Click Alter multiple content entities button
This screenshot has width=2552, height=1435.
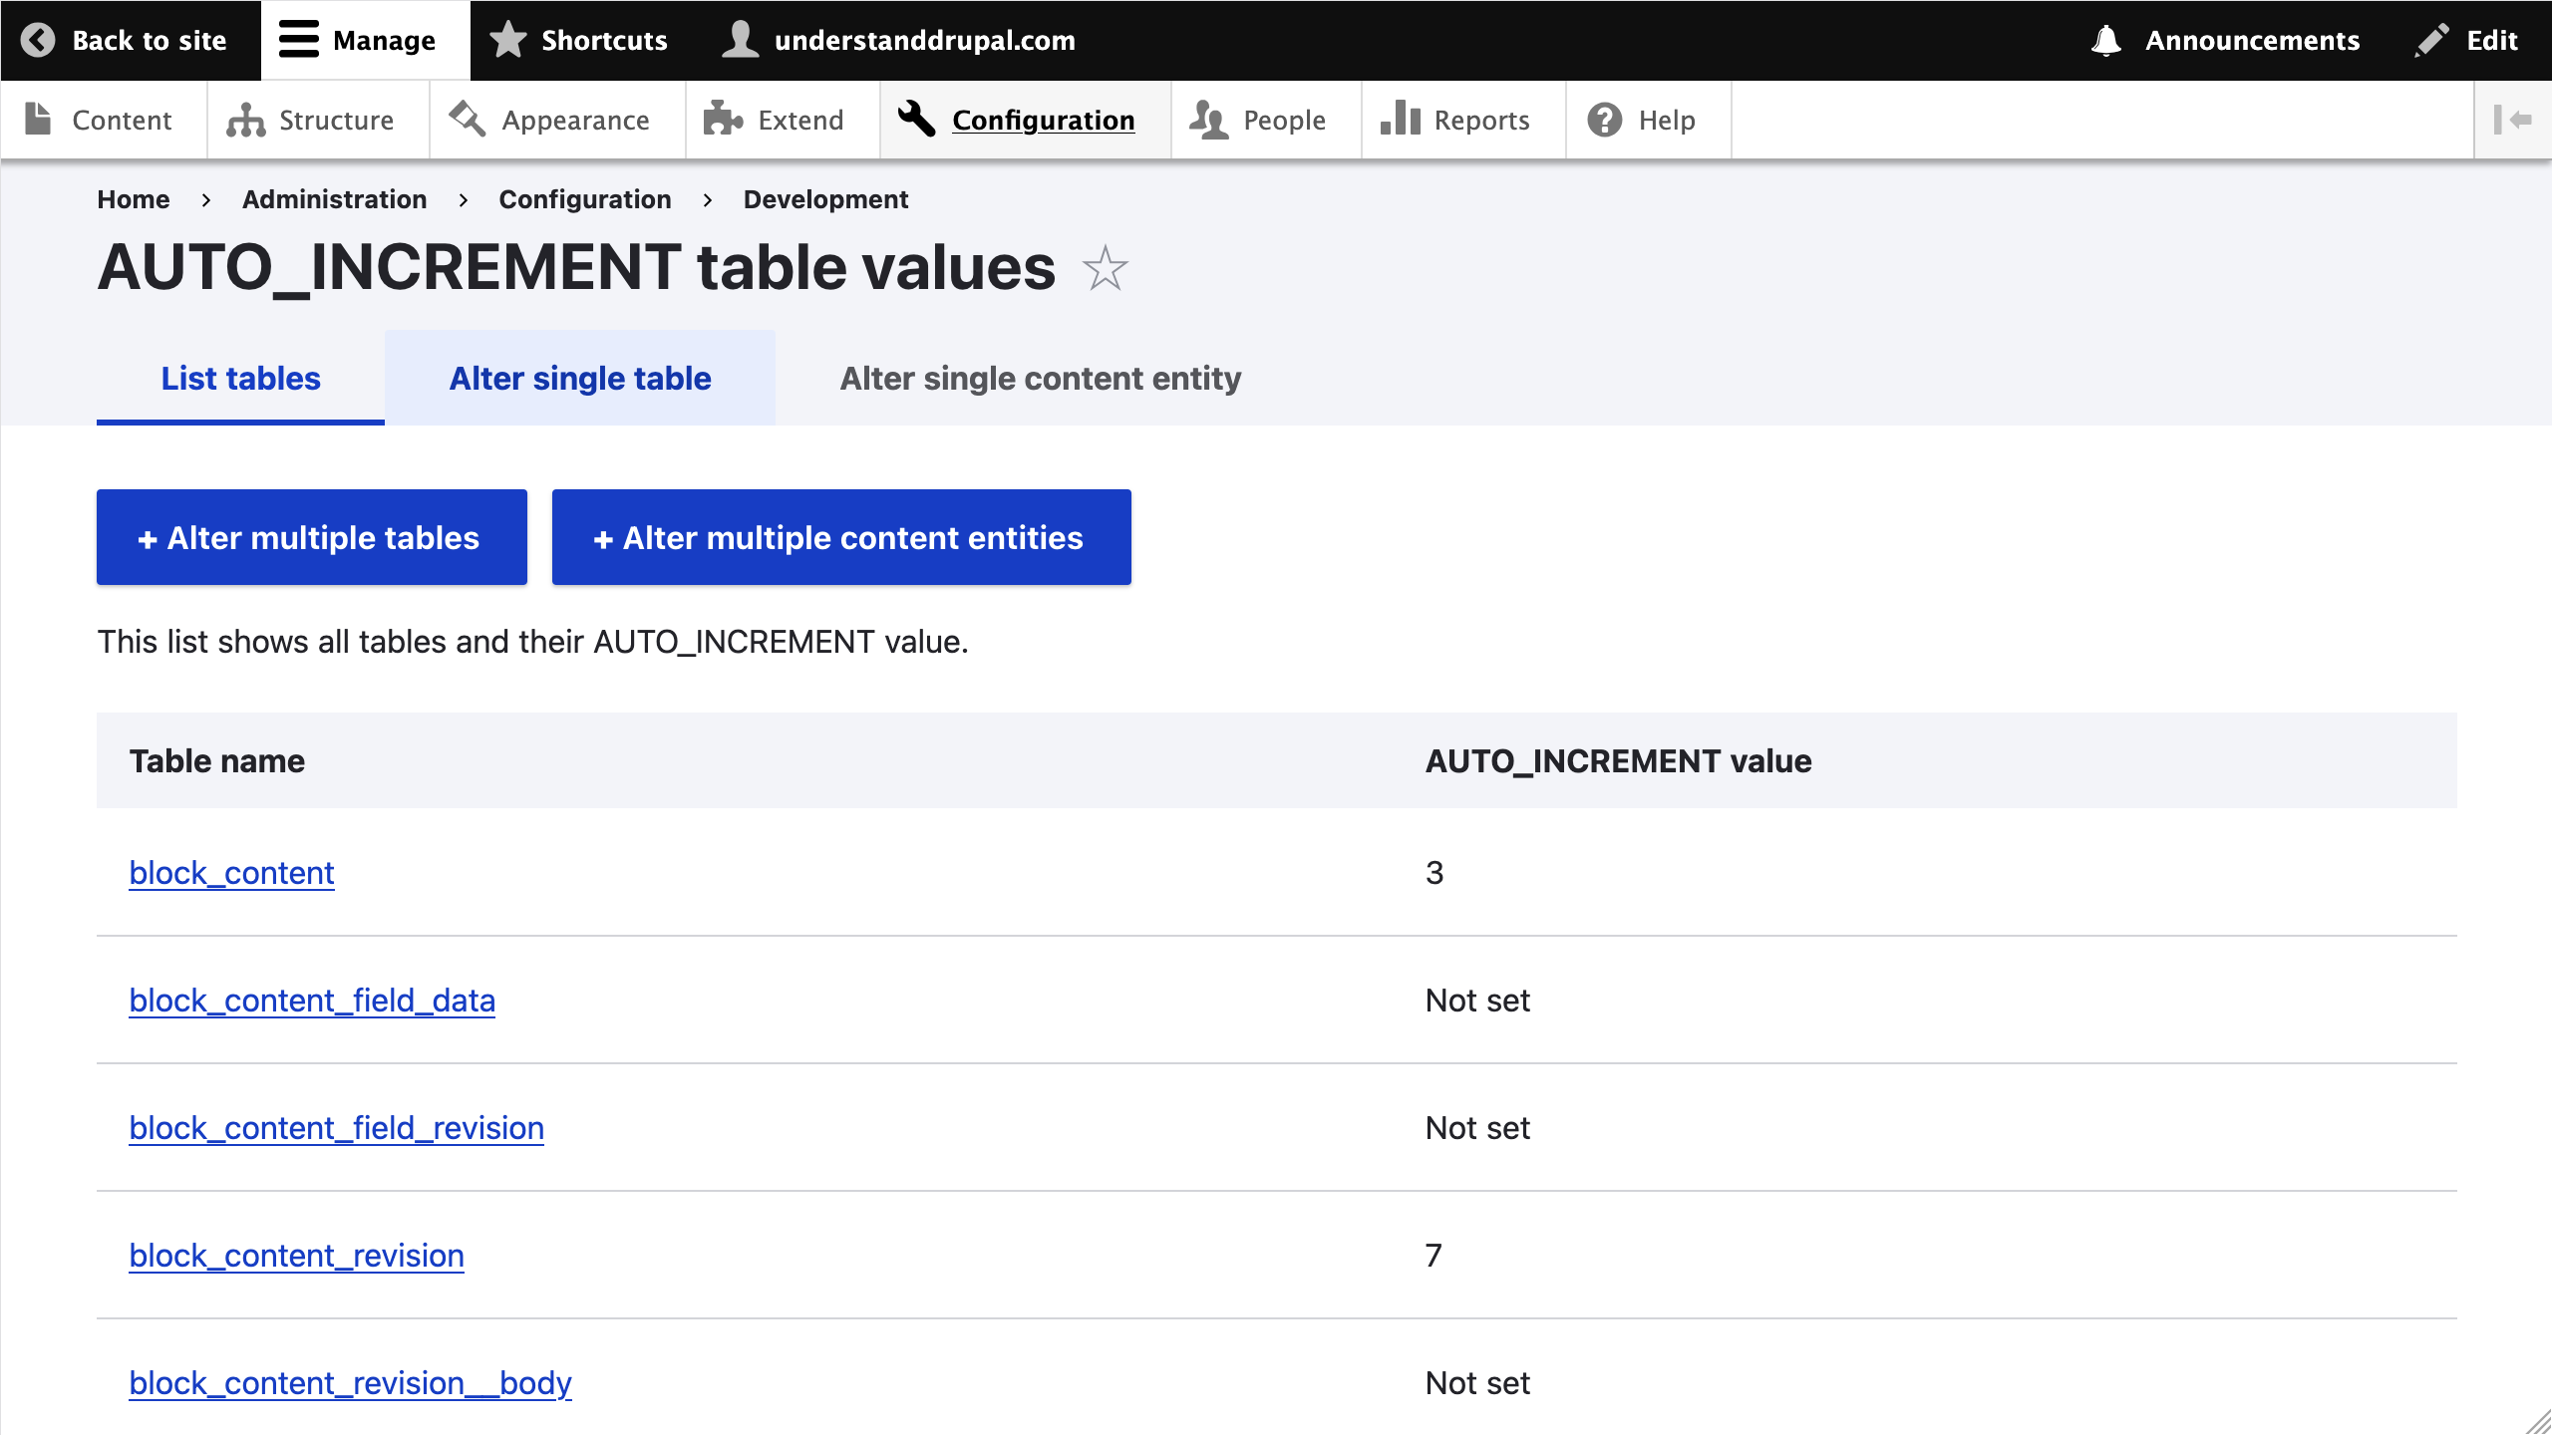(840, 537)
